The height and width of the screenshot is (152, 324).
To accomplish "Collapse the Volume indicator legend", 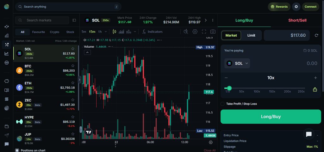I will (87, 52).
